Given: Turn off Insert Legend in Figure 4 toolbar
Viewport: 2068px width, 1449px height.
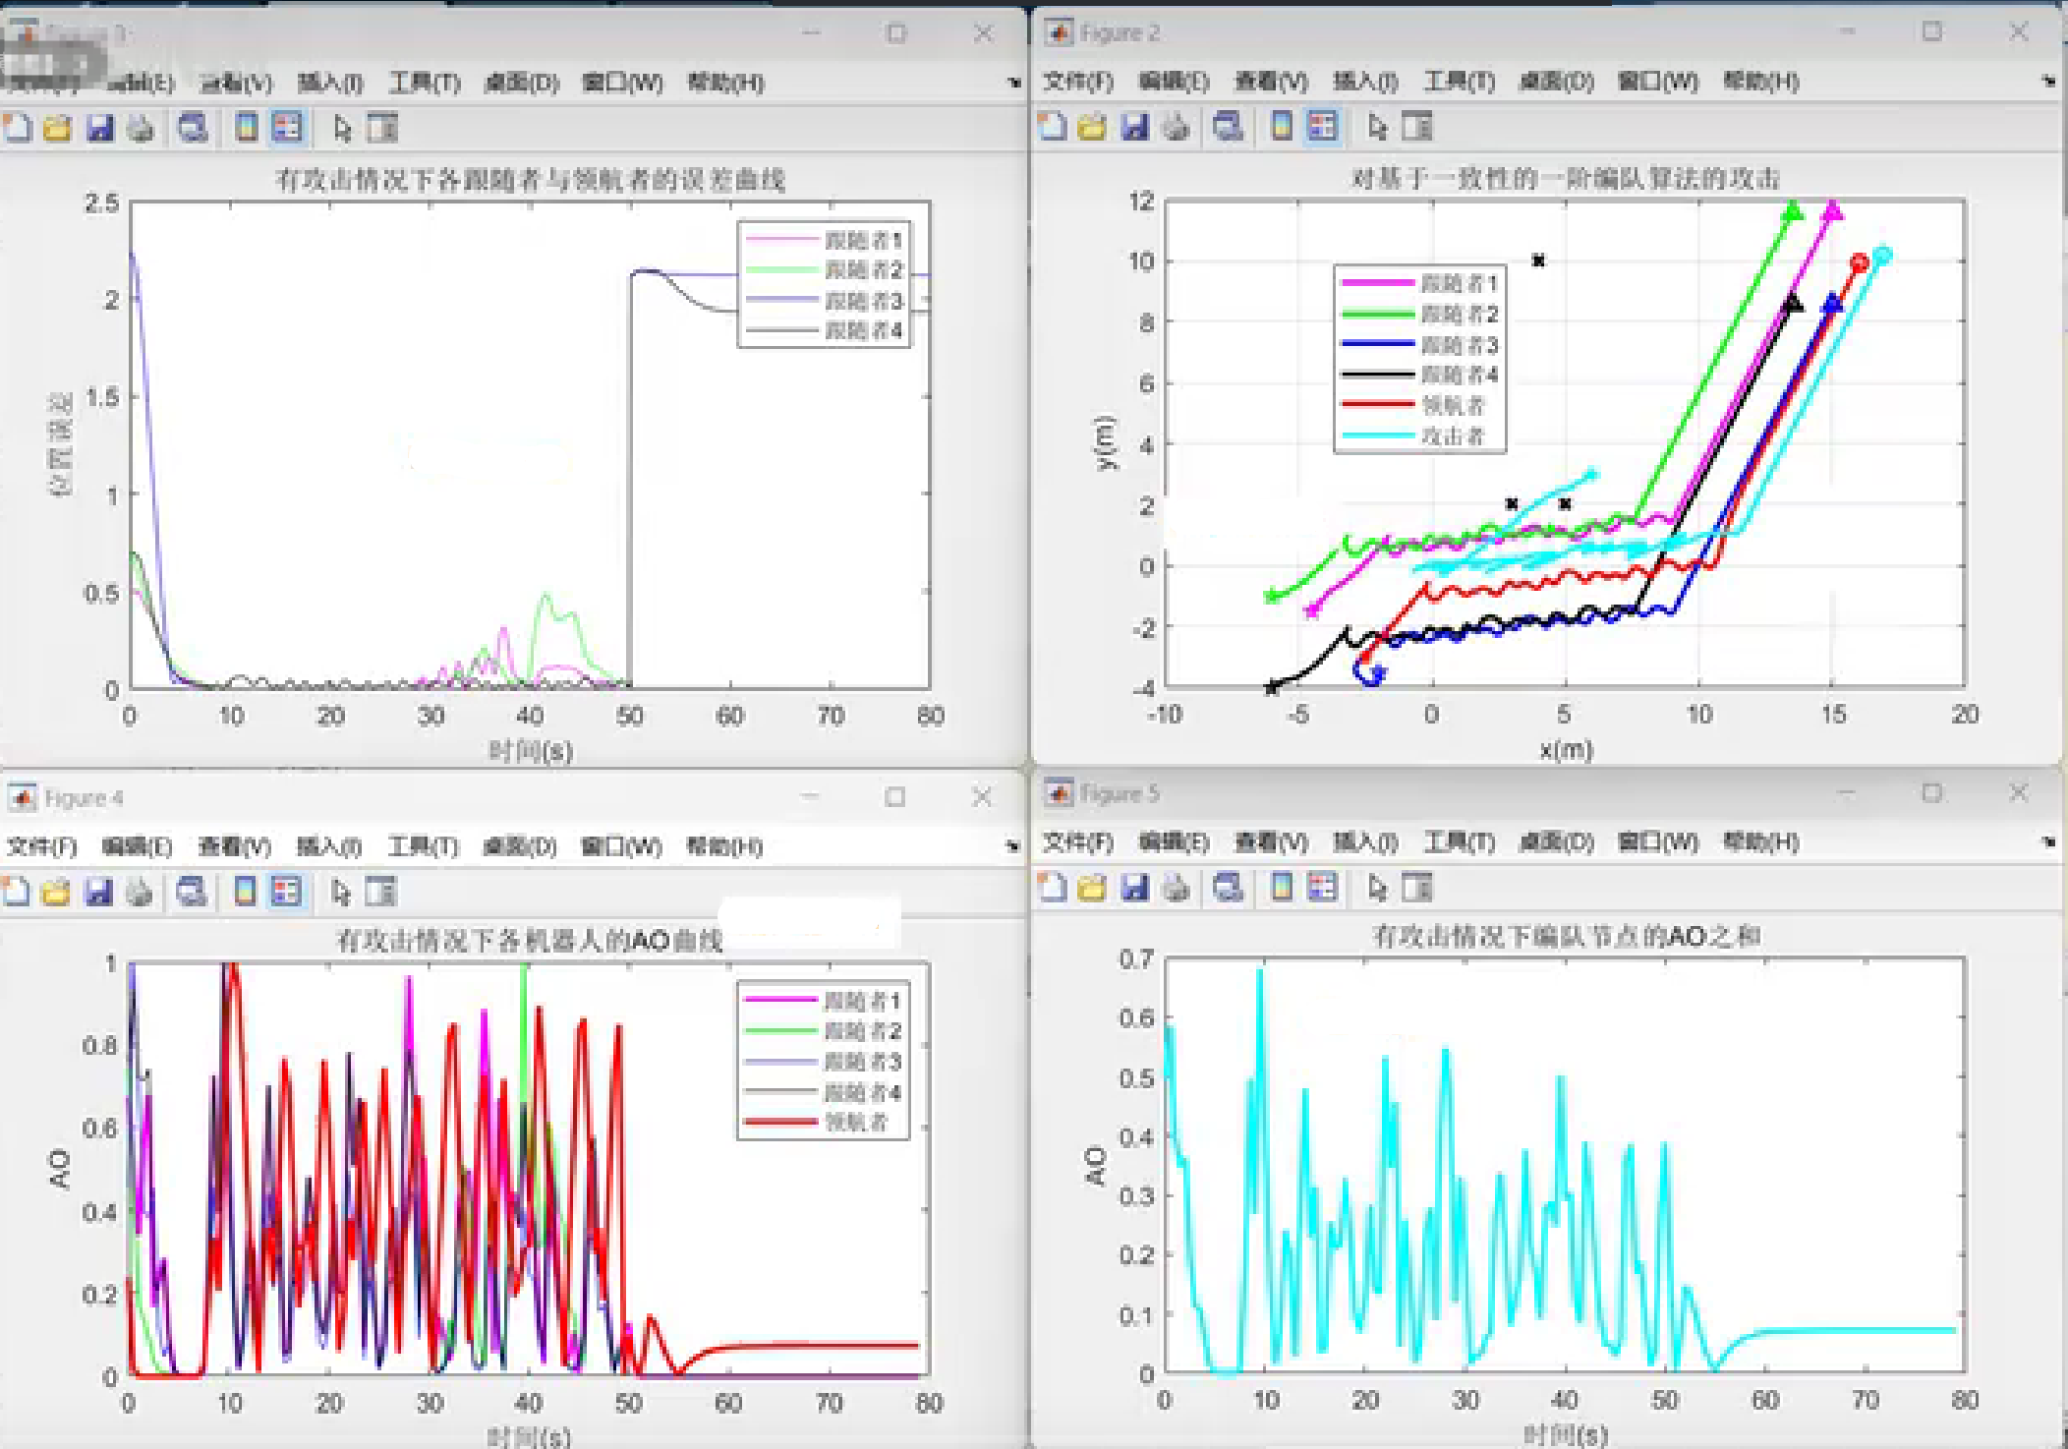Looking at the screenshot, I should tap(286, 892).
